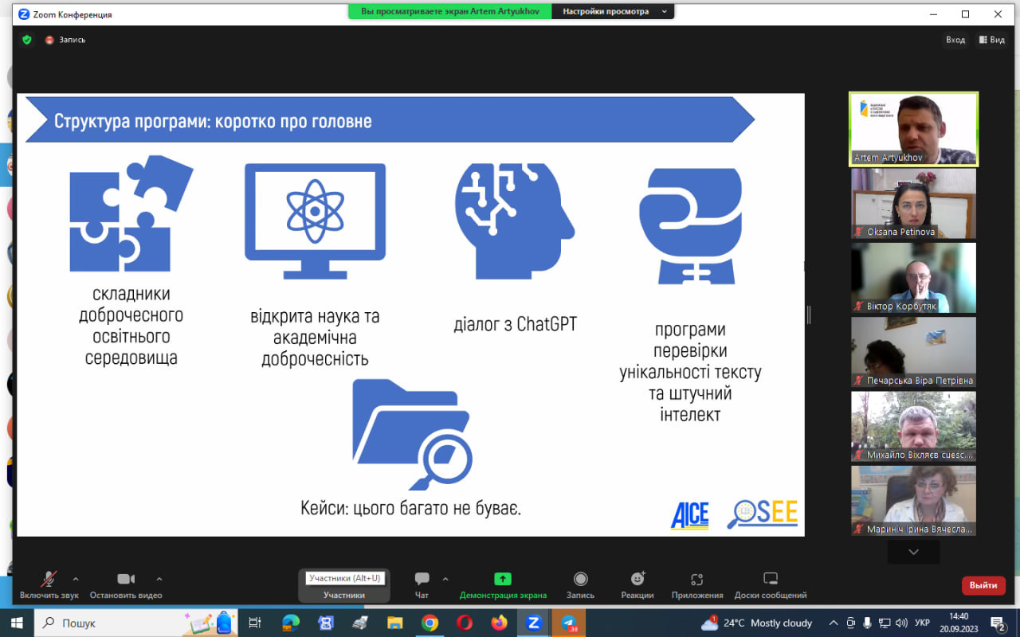
Task: Open Firefox from taskbar
Action: pos(499,623)
